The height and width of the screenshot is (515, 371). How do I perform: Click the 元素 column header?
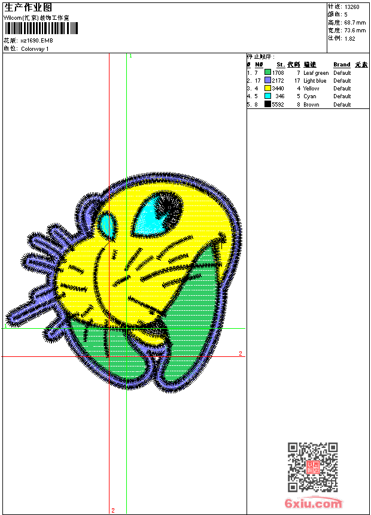(361, 65)
